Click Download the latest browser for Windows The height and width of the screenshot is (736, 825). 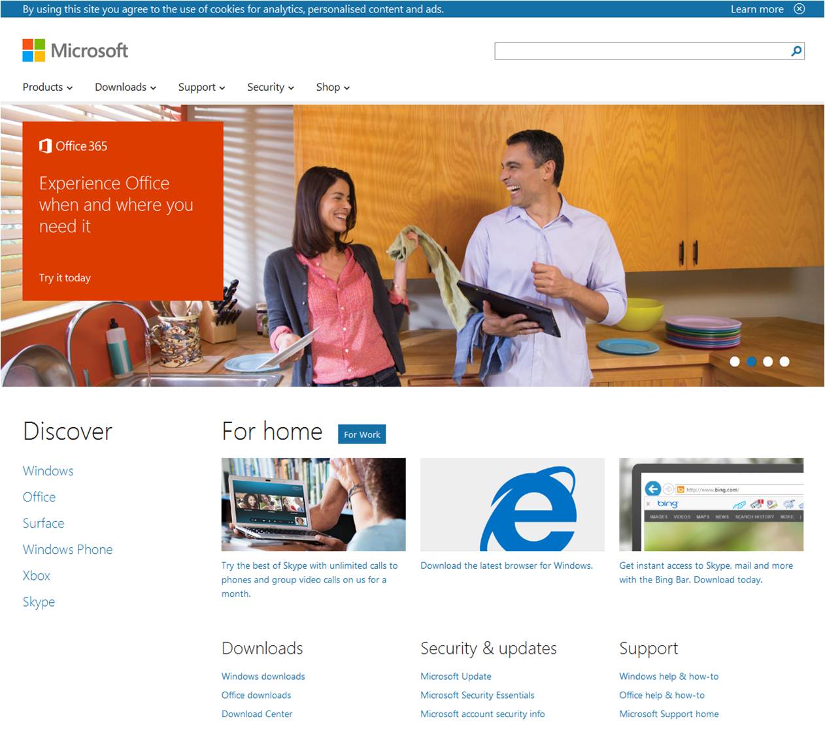[x=507, y=566]
